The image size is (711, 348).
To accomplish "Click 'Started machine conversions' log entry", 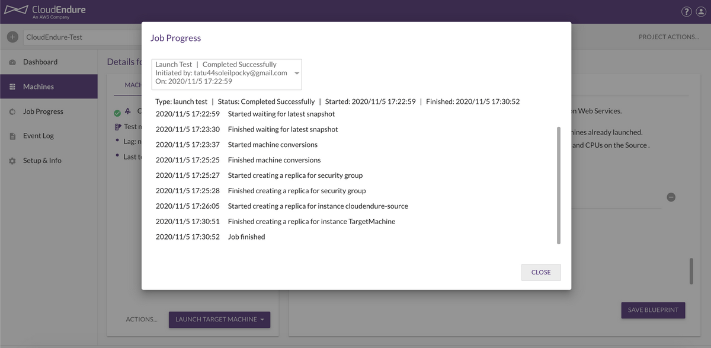I will pyautogui.click(x=273, y=145).
